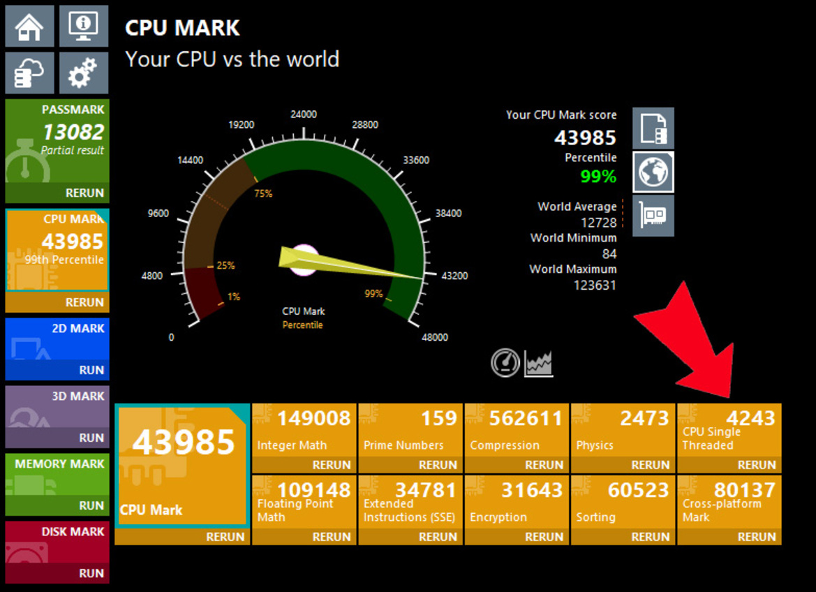The height and width of the screenshot is (592, 816).
Task: Switch to the speedometer gauge view icon
Action: pos(505,363)
